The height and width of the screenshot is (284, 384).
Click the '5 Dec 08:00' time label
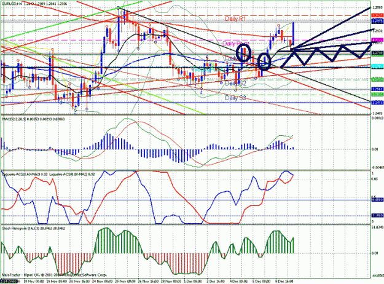tap(262, 281)
